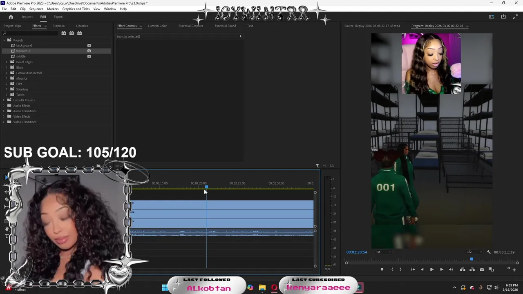The height and width of the screenshot is (294, 523).
Task: Step forward one frame
Action: click(441, 269)
